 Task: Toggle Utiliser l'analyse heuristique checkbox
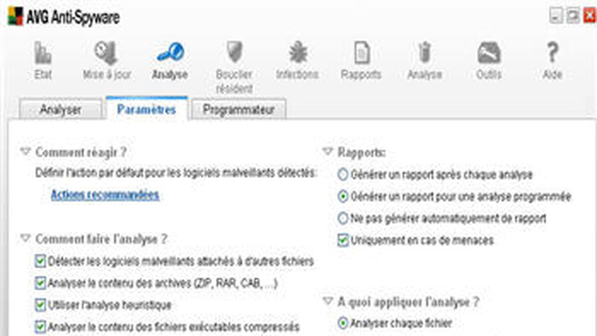[40, 305]
